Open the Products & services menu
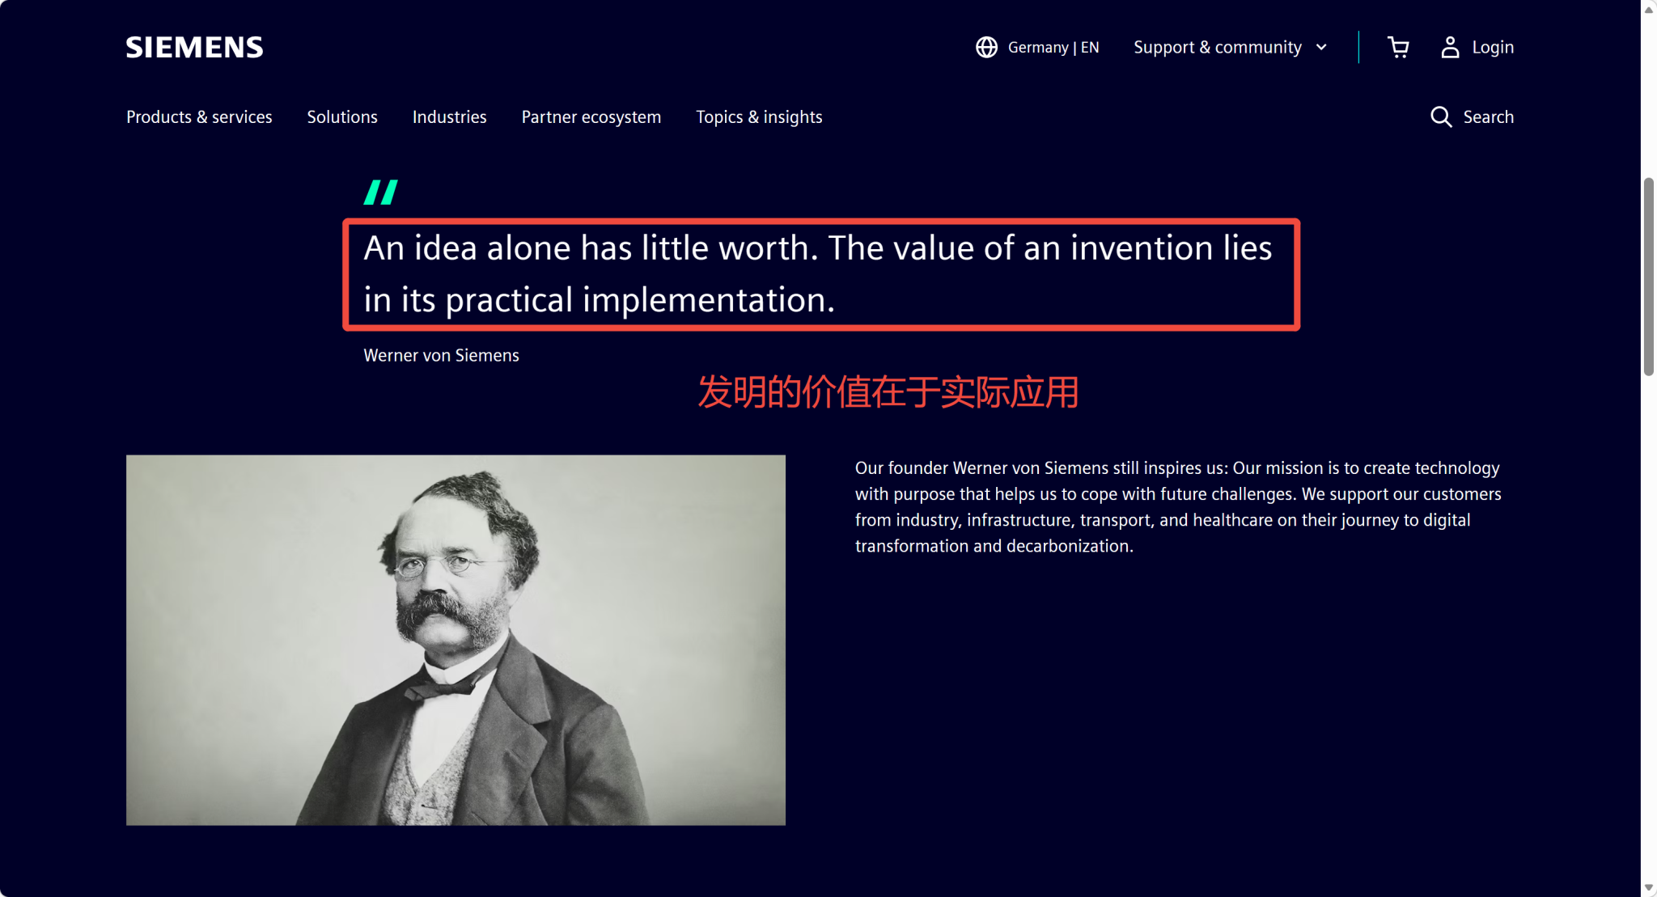 tap(199, 117)
